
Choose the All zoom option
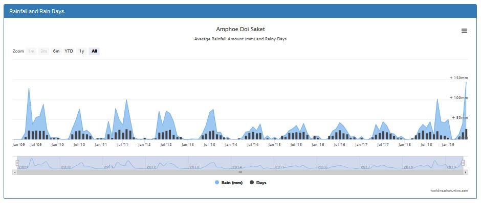click(x=94, y=51)
